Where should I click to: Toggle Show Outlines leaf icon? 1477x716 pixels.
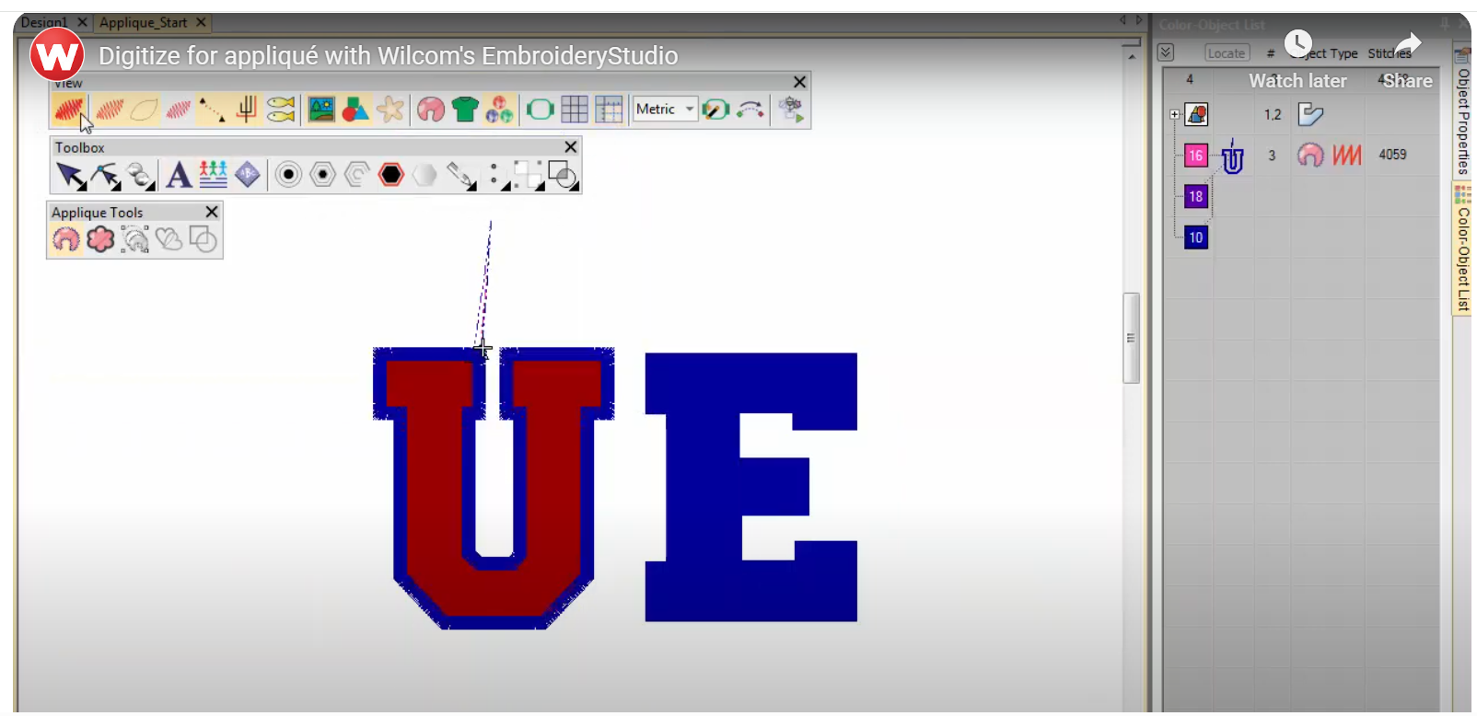pos(144,110)
